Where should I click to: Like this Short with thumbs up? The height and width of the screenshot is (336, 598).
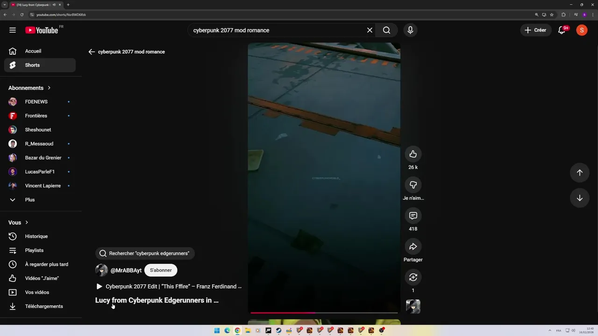tap(413, 154)
